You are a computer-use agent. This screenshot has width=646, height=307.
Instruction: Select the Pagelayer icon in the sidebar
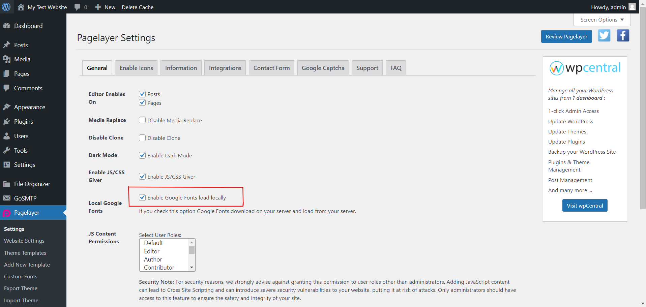(7, 213)
